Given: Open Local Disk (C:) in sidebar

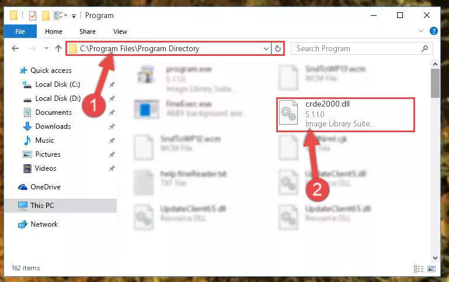Looking at the screenshot, I should (x=58, y=84).
